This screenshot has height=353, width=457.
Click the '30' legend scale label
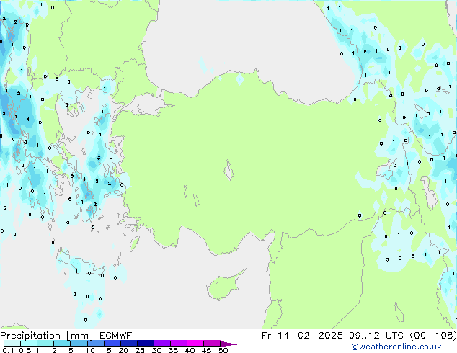coord(156,350)
